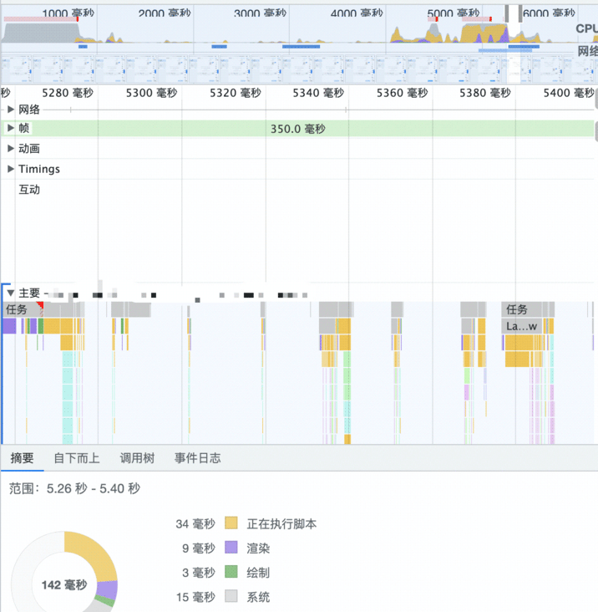Click the 4000 毫秒 overview marker
This screenshot has height=612, width=598.
tap(357, 13)
